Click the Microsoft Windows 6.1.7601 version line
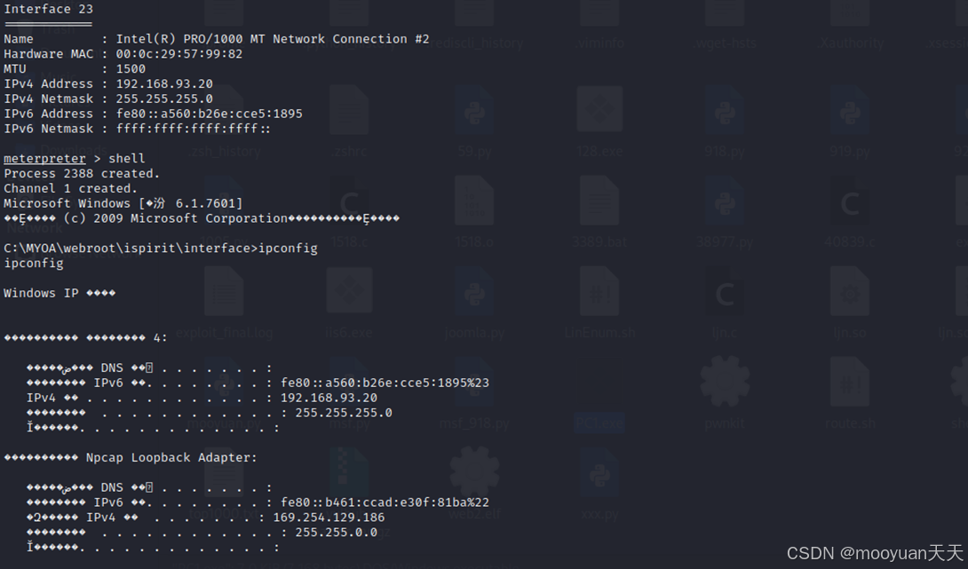This screenshot has height=569, width=968. (123, 203)
